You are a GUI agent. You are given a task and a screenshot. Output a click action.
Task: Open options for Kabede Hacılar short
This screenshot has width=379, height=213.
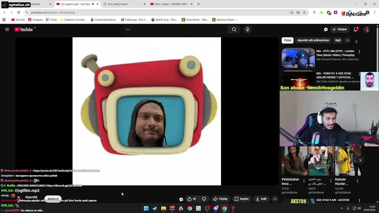coord(357,181)
